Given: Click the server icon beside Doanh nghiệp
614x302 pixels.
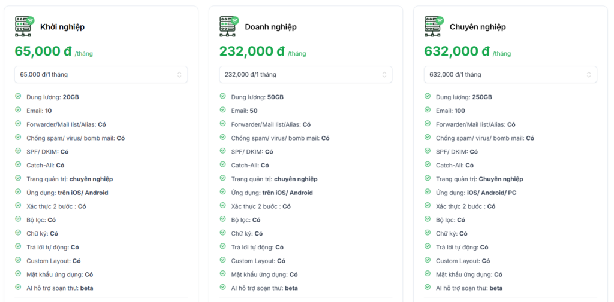Looking at the screenshot, I should [229, 26].
